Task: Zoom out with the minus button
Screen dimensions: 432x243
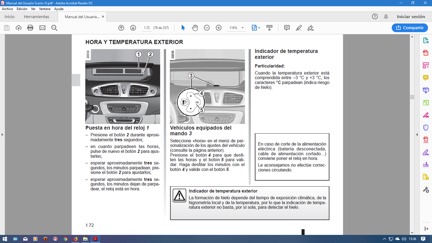Action: point(207,28)
